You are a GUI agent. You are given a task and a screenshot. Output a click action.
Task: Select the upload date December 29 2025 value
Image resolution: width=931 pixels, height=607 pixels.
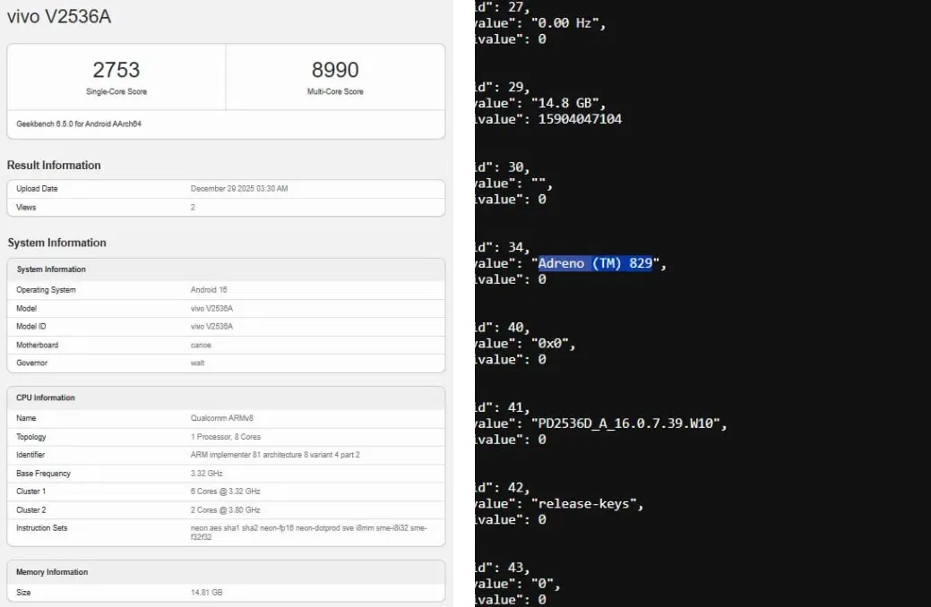[x=239, y=189]
